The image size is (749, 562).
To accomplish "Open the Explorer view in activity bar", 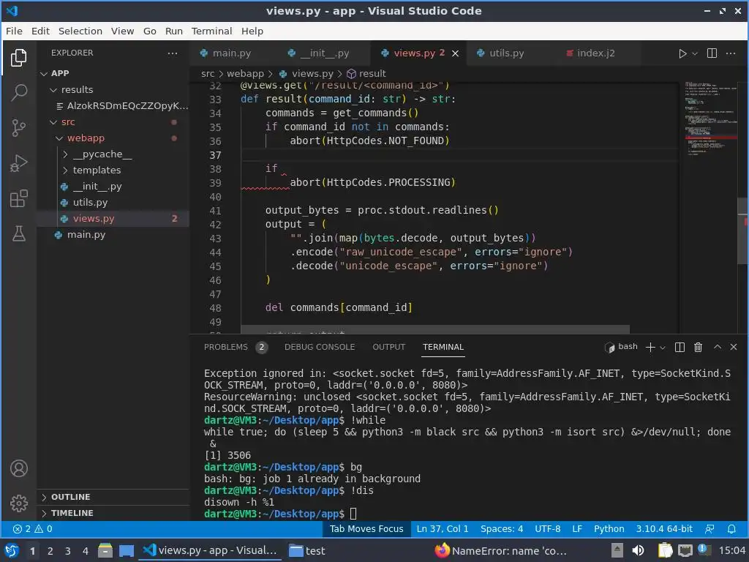I will pyautogui.click(x=18, y=58).
